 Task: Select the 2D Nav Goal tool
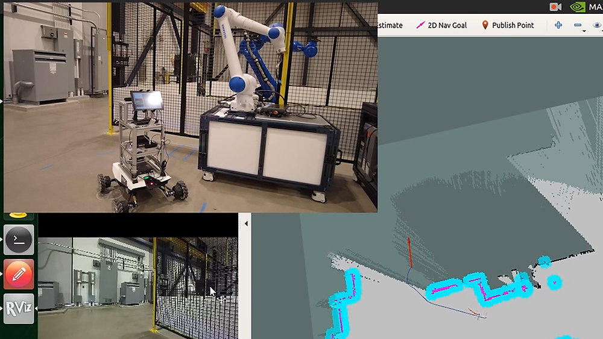pos(441,25)
